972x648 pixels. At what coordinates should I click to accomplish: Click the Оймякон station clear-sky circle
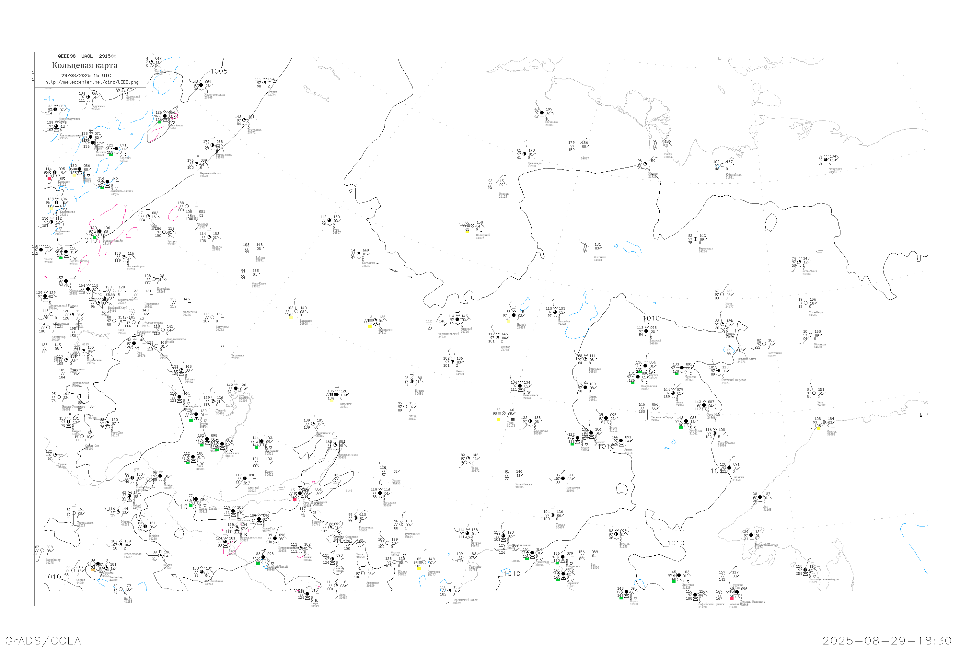click(810, 335)
